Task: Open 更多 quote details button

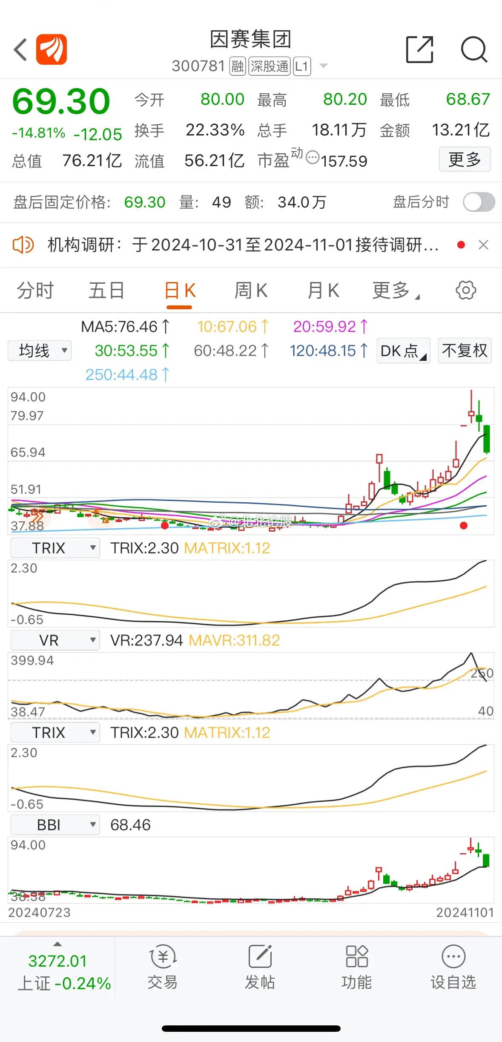Action: click(x=465, y=159)
